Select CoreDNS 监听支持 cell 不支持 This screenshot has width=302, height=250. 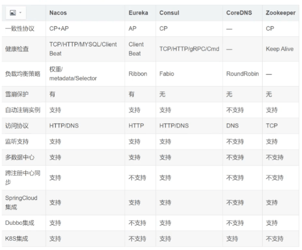point(235,141)
